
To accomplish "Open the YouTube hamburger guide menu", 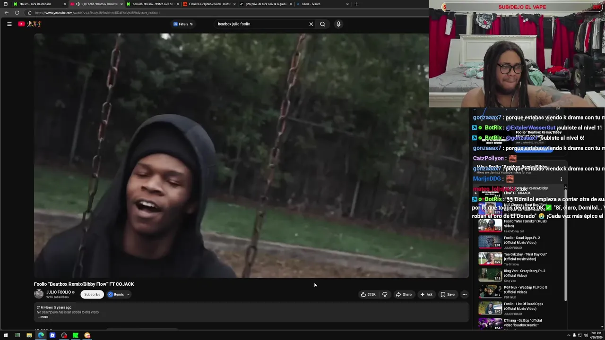I will (9, 24).
